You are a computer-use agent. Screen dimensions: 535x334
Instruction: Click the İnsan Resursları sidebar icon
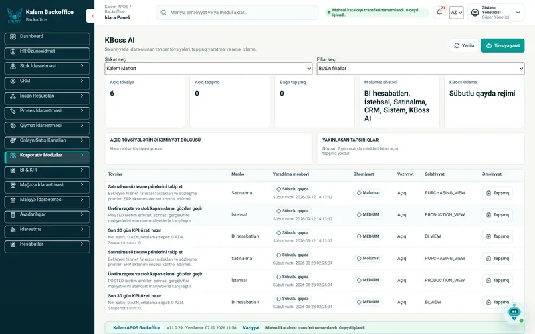(13, 96)
